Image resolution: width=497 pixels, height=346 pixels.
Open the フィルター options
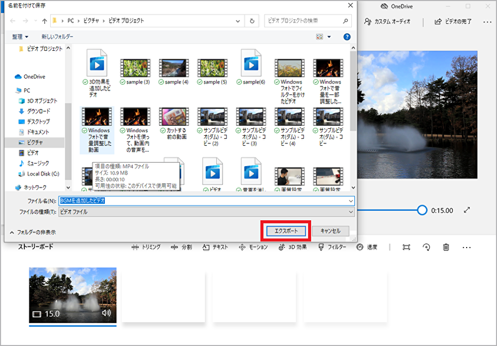point(329,247)
